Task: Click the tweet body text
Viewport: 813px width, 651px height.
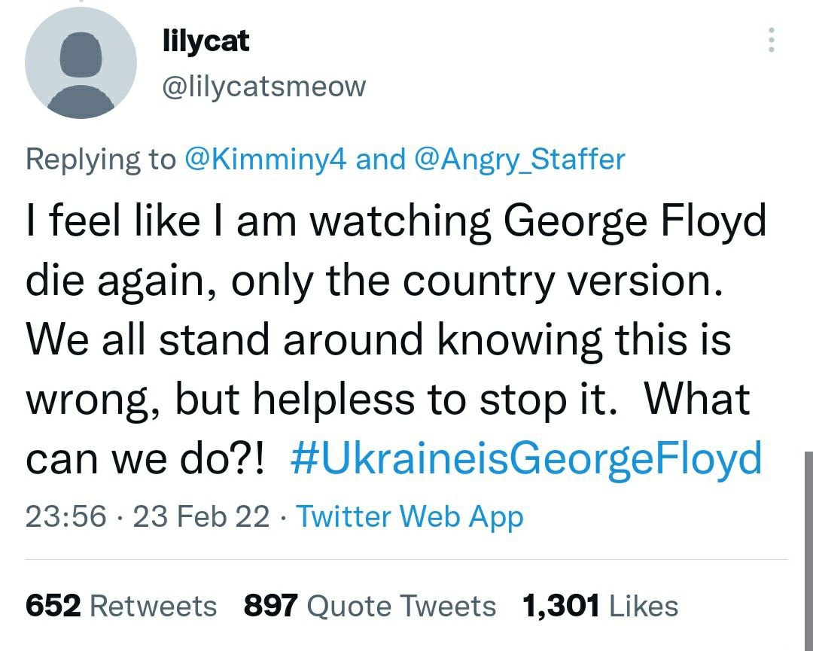Action: tap(394, 339)
